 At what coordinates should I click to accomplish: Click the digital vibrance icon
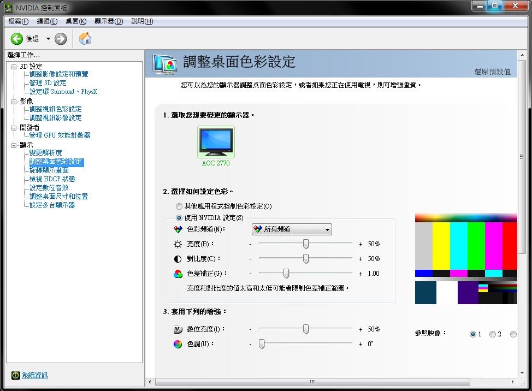(178, 329)
